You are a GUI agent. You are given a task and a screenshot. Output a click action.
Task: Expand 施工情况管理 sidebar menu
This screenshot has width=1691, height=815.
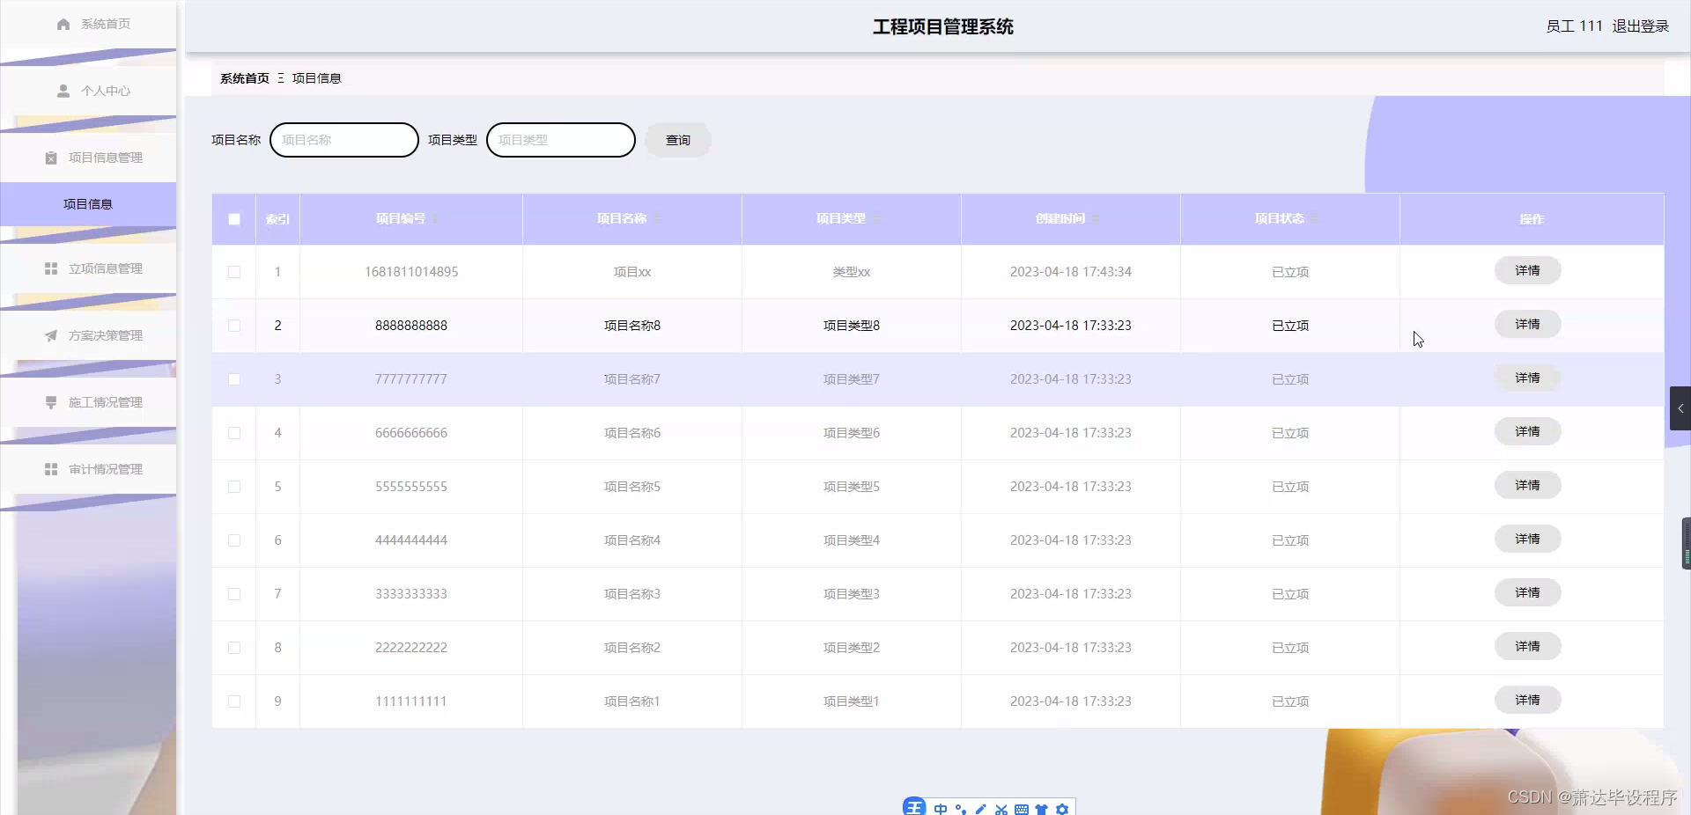(88, 402)
